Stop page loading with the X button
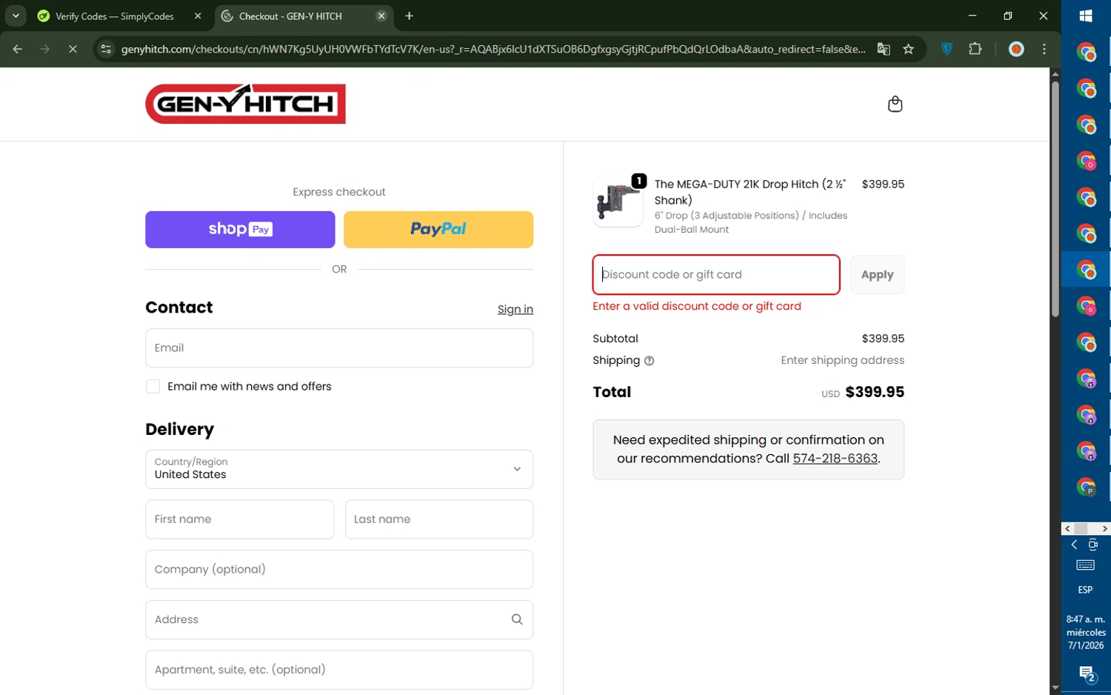Image resolution: width=1111 pixels, height=695 pixels. 73,49
